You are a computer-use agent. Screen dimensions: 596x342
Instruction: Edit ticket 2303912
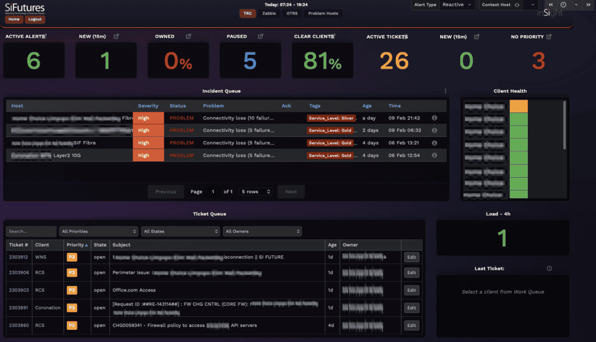coord(411,257)
